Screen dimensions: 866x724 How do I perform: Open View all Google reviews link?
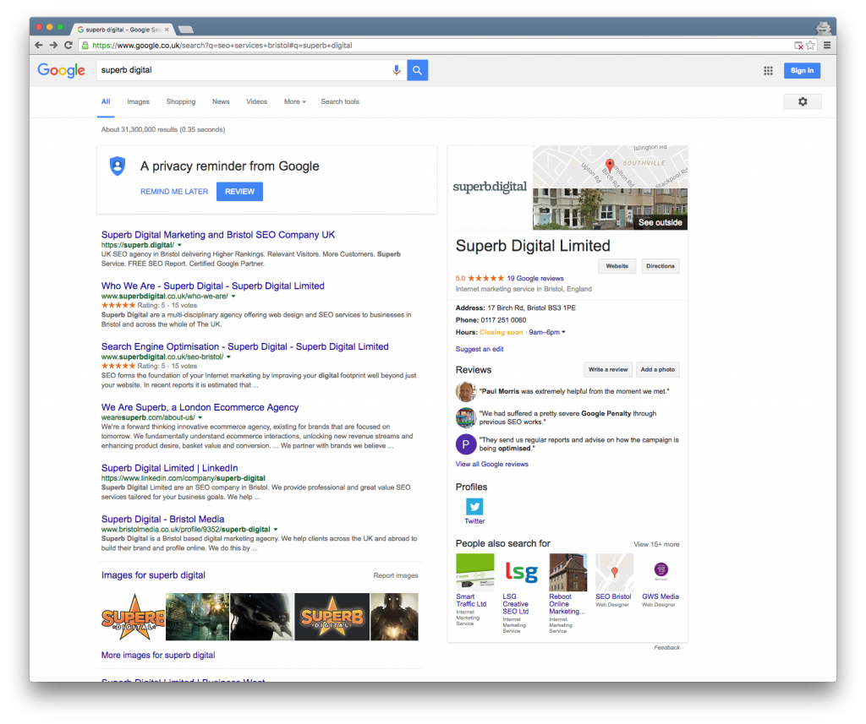[x=492, y=464]
